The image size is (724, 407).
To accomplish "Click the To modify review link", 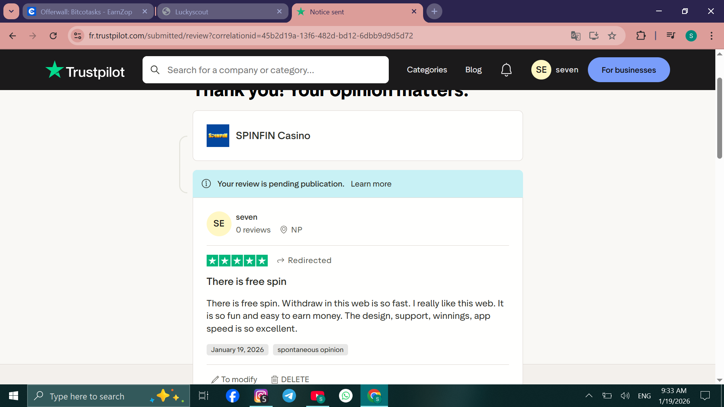I will tap(234, 379).
